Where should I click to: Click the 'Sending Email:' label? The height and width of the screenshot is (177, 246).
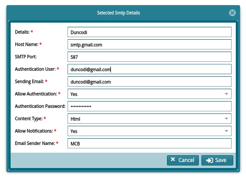click(x=29, y=81)
